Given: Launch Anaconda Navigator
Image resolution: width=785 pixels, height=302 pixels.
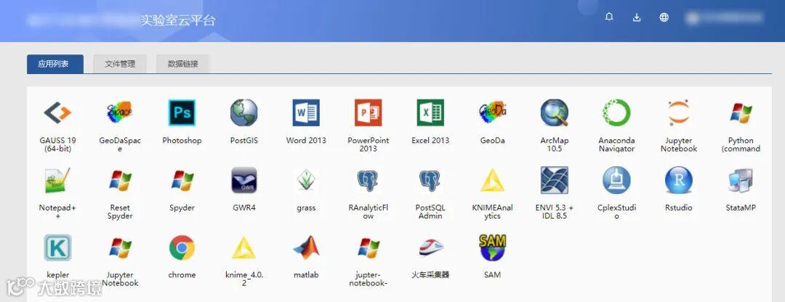Looking at the screenshot, I should click(616, 113).
